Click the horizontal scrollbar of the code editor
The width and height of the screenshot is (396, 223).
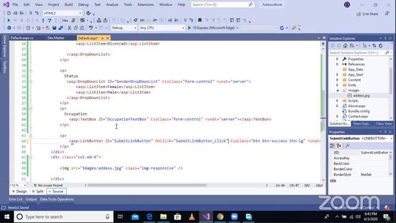pos(147,185)
